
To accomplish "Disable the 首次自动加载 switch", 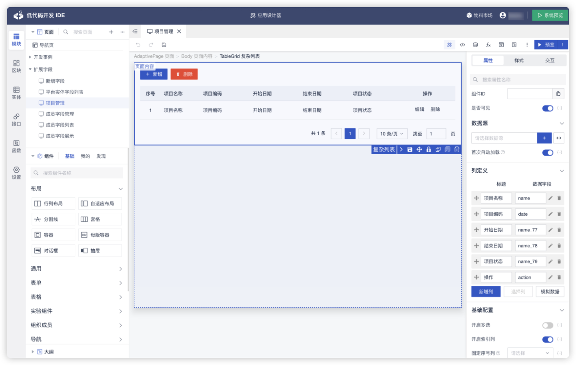I will tap(547, 152).
